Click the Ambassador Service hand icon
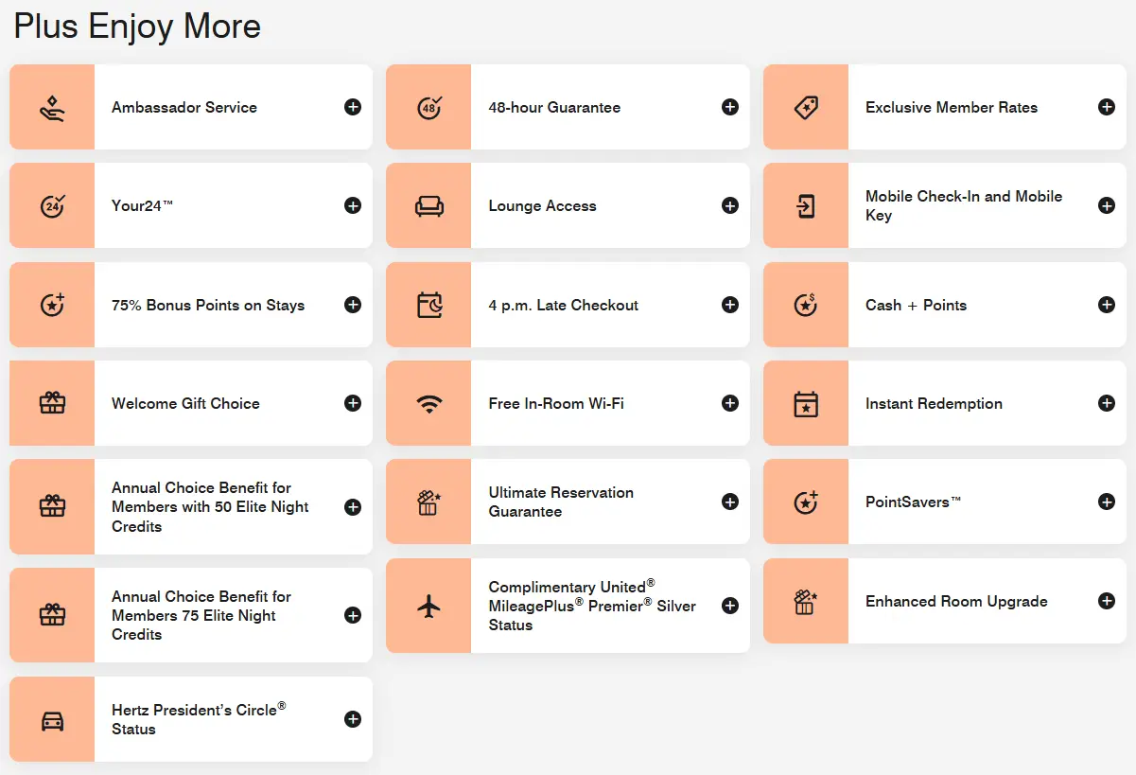1136x775 pixels. click(x=52, y=108)
